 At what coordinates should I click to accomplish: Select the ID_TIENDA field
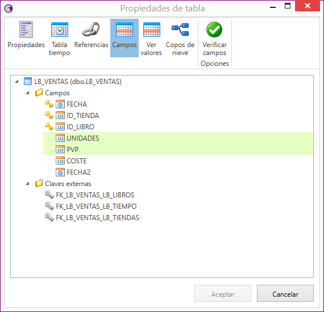pyautogui.click(x=82, y=116)
